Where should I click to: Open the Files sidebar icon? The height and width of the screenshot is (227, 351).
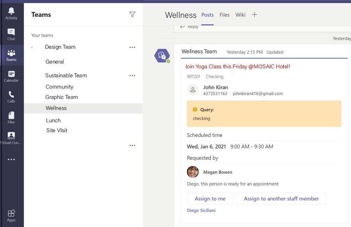point(11,118)
